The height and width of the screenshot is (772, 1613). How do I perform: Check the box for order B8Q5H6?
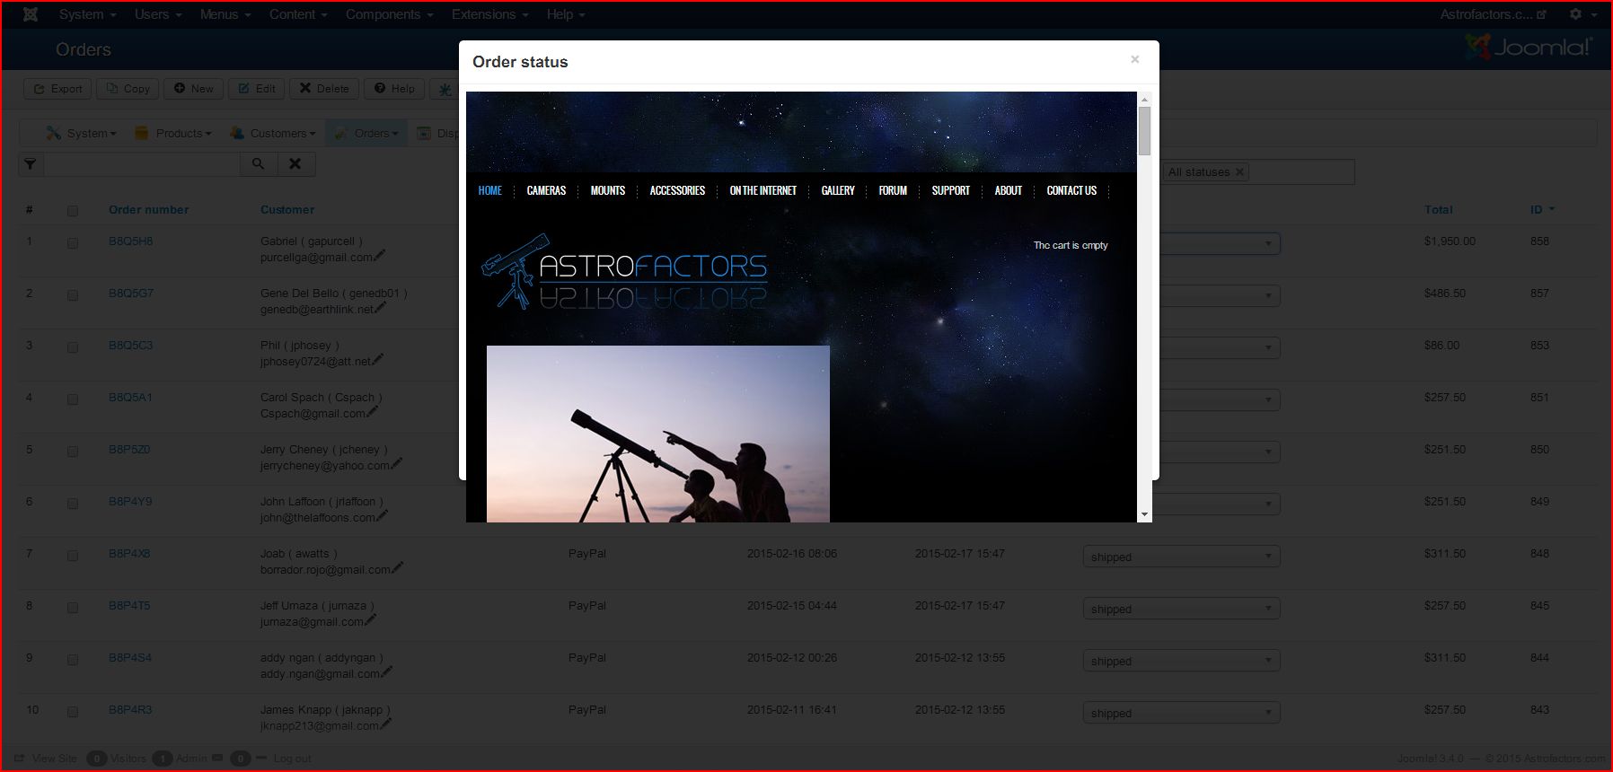73,243
